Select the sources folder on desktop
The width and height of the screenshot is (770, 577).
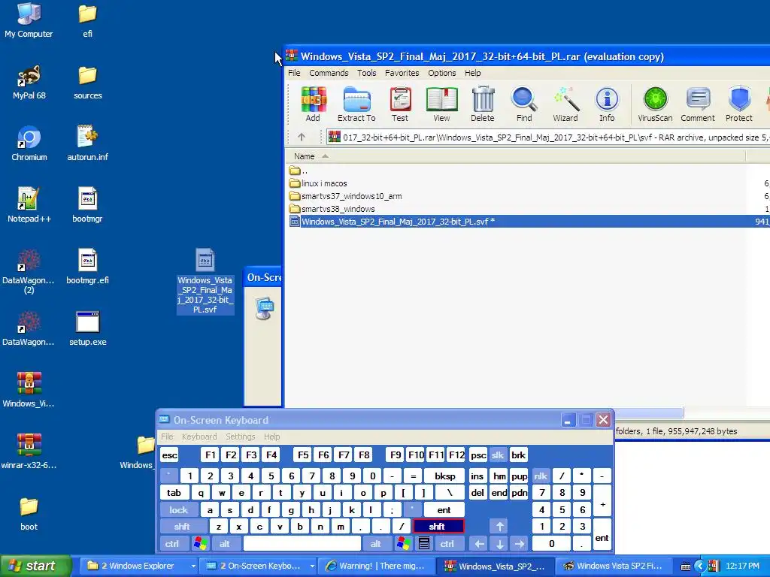[x=87, y=82]
